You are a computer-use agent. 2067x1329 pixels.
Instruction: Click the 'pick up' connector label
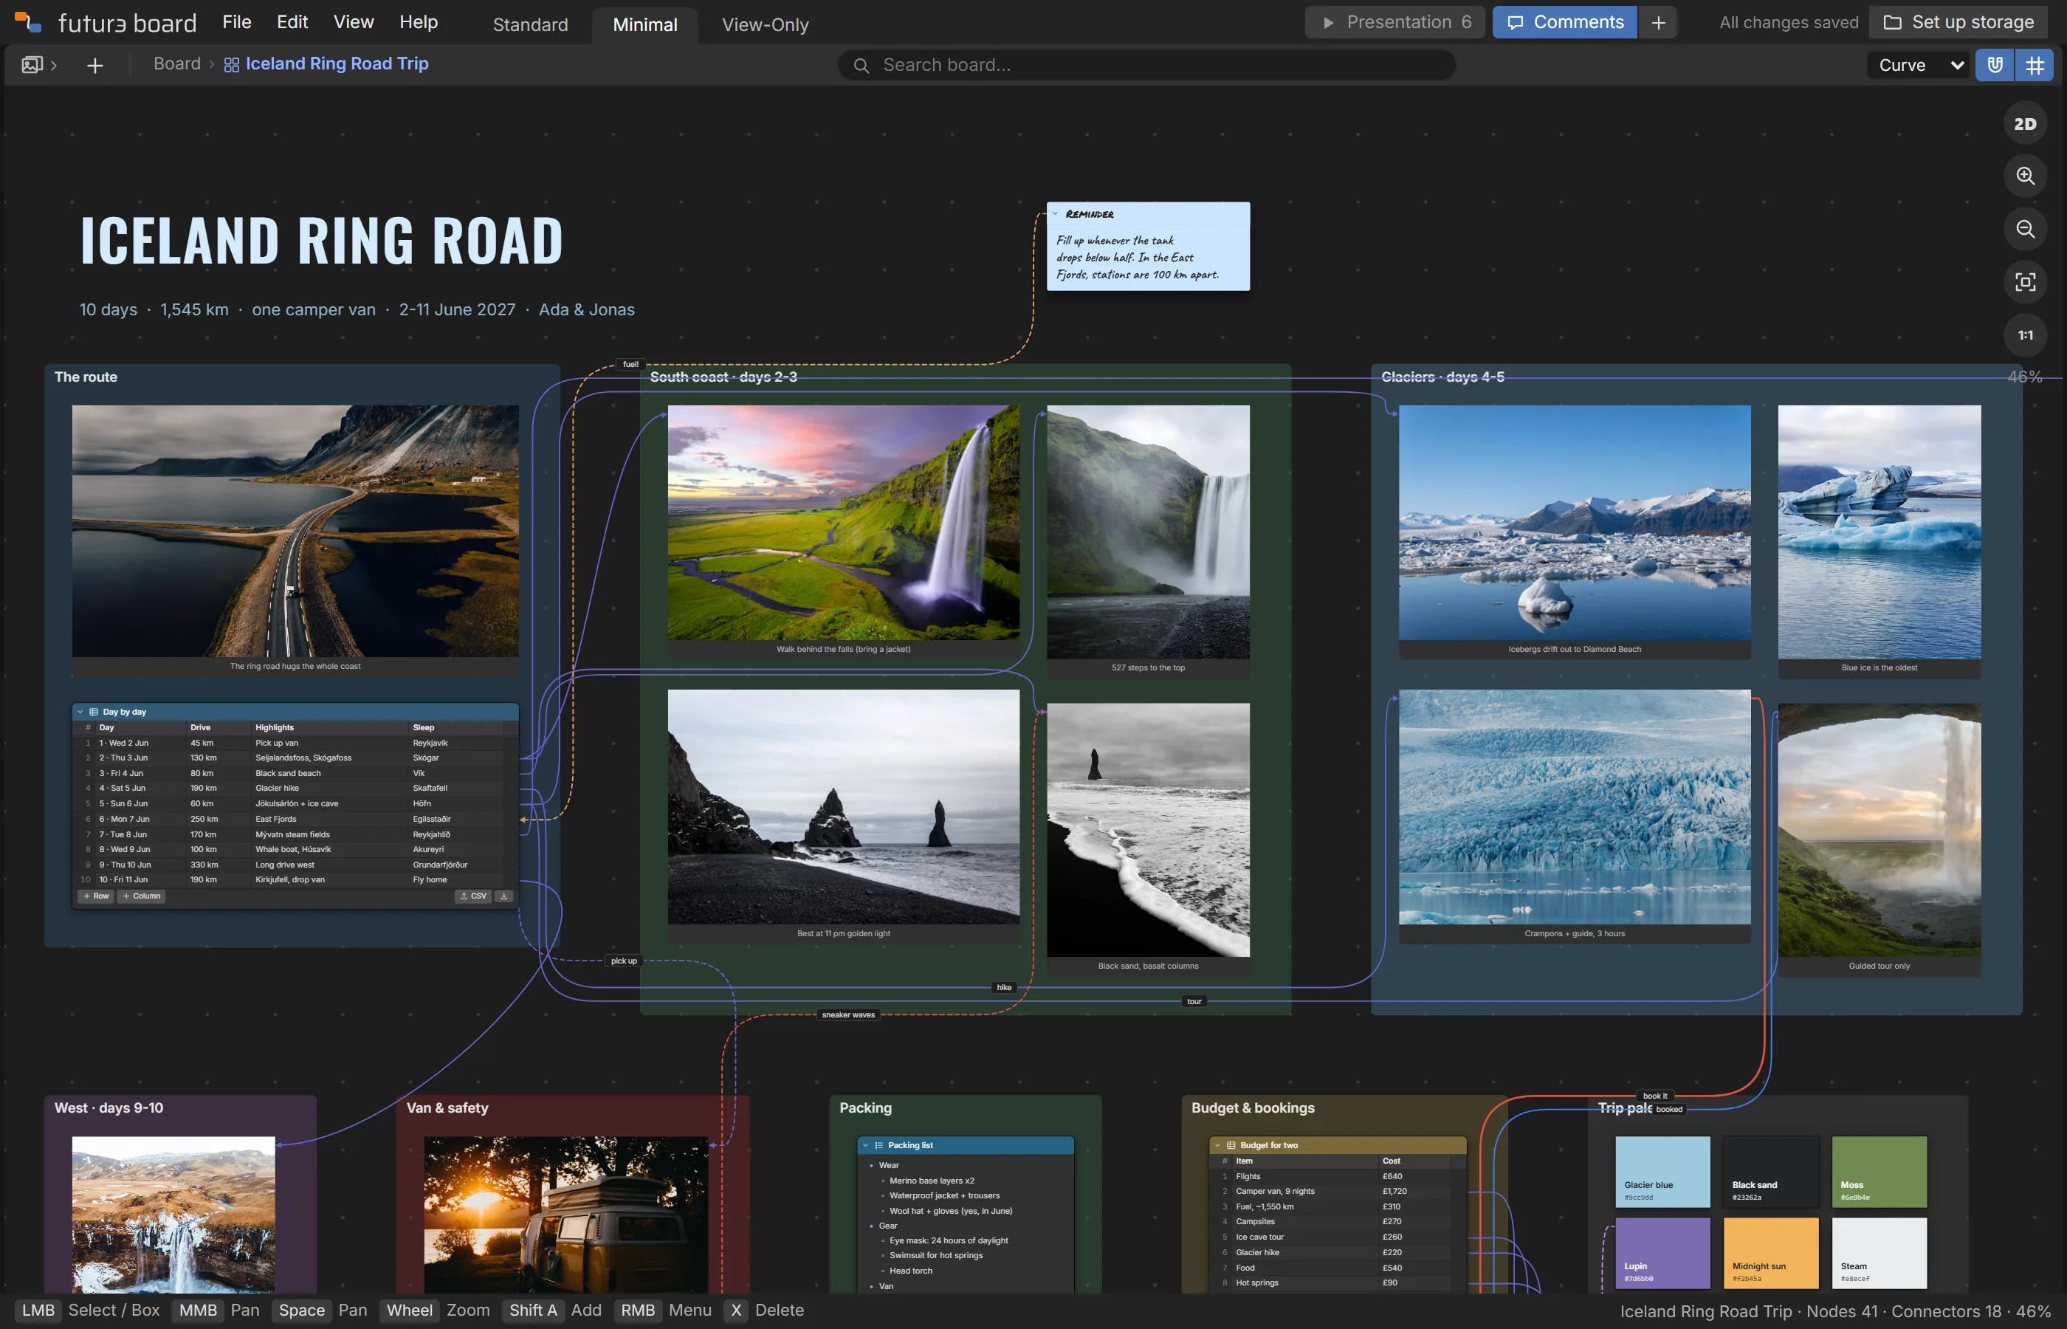coord(624,961)
